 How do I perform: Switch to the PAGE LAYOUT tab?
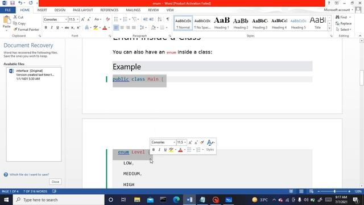pyautogui.click(x=82, y=10)
